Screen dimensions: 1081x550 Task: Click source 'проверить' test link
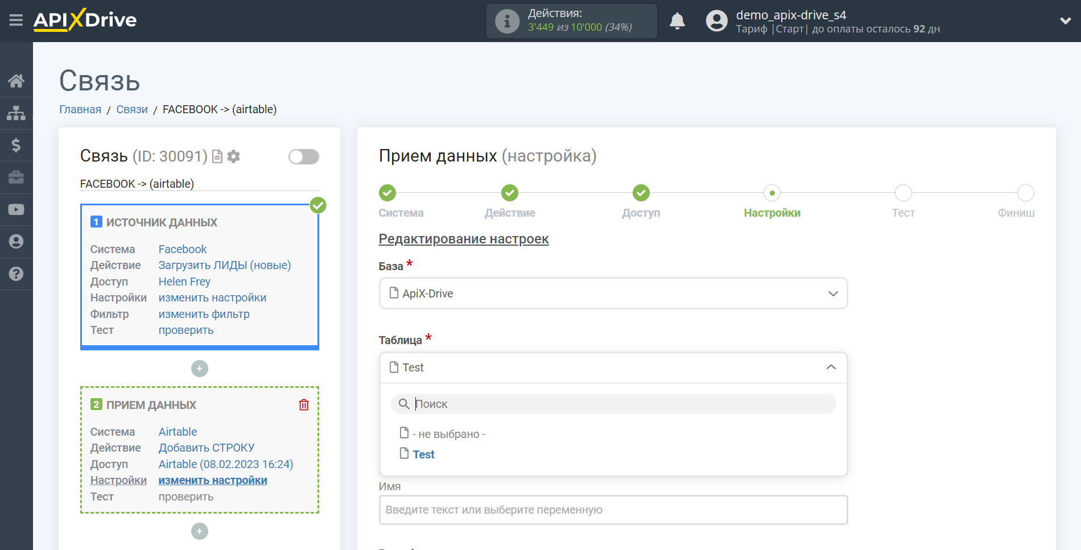tap(186, 330)
